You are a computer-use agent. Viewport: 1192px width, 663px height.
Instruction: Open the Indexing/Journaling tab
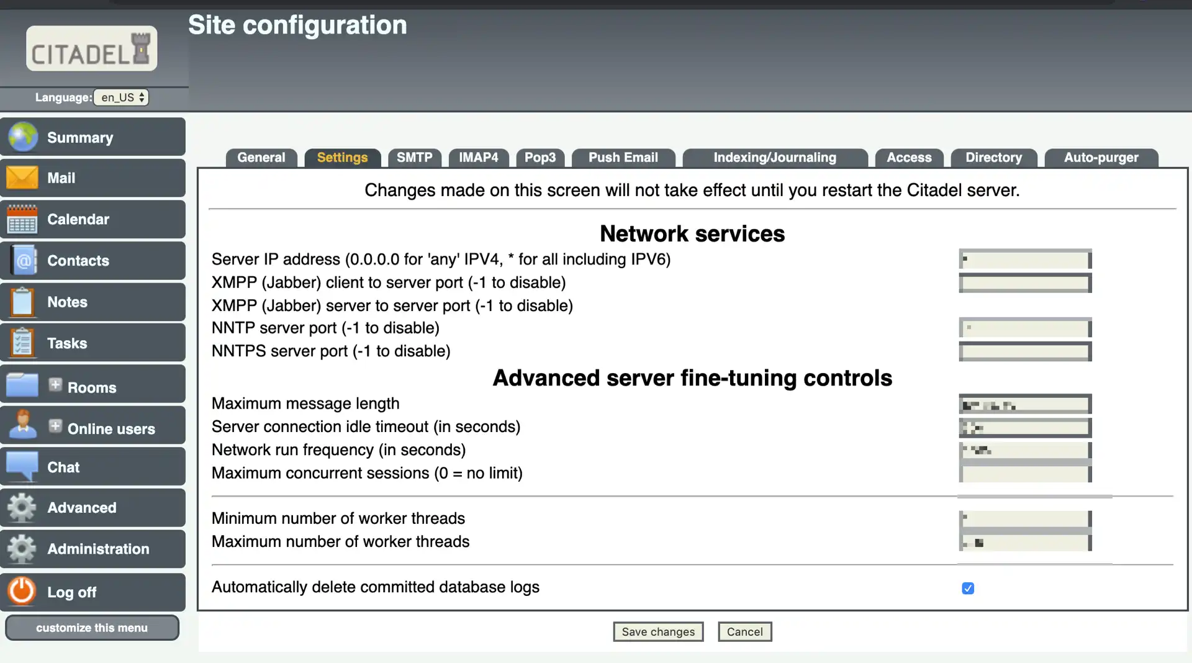[x=774, y=158]
